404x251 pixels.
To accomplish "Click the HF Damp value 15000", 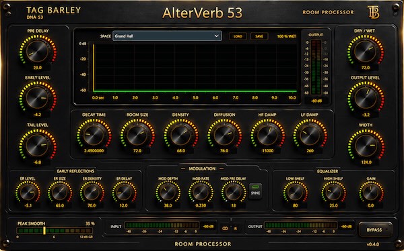I will click(267, 151).
